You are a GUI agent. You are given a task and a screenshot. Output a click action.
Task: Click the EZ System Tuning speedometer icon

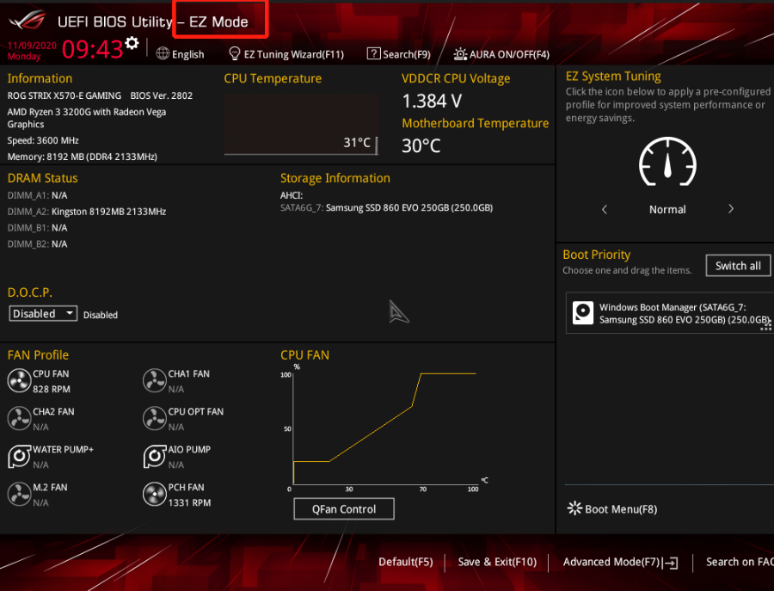point(667,162)
